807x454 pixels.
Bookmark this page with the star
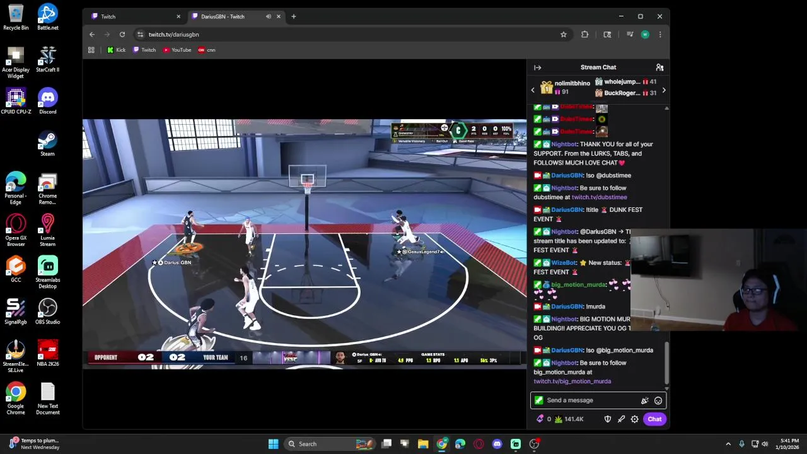click(x=564, y=35)
